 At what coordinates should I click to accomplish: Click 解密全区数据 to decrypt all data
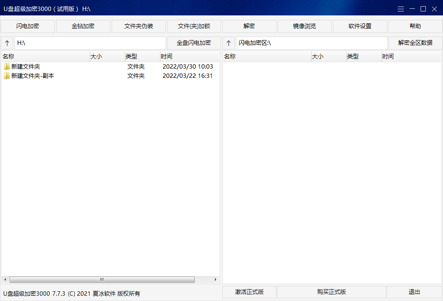coord(415,43)
